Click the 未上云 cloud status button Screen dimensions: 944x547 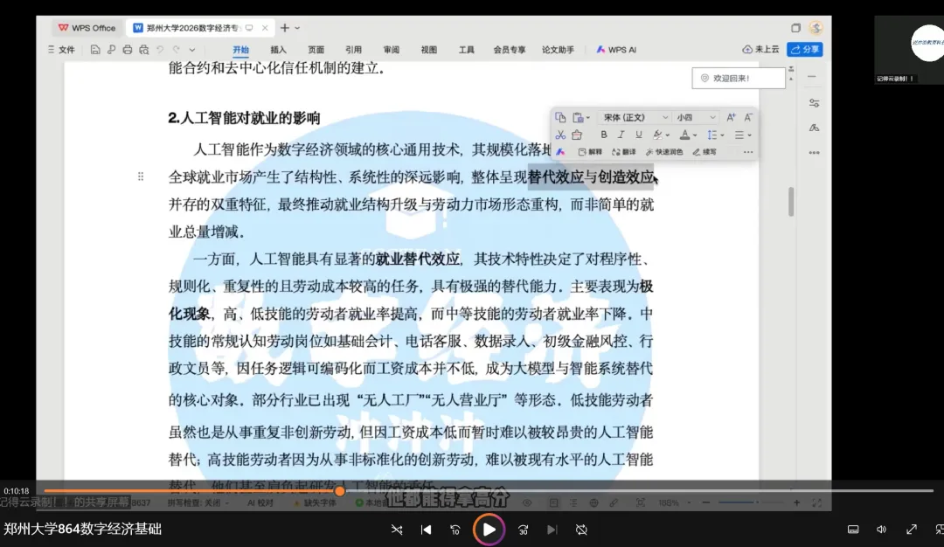pyautogui.click(x=760, y=49)
